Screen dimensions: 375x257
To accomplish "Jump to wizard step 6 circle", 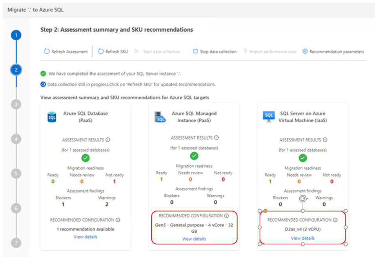I will pos(16,208).
